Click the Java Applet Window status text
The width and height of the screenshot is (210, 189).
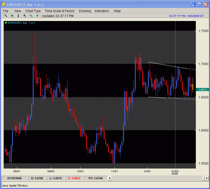click(15, 186)
